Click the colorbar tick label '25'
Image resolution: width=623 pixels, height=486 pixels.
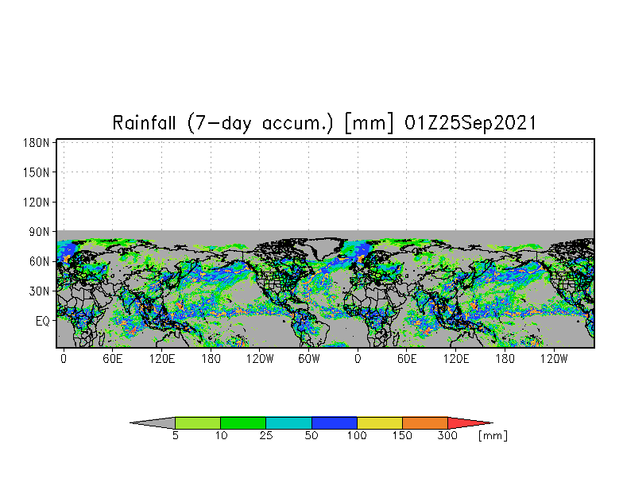click(266, 435)
